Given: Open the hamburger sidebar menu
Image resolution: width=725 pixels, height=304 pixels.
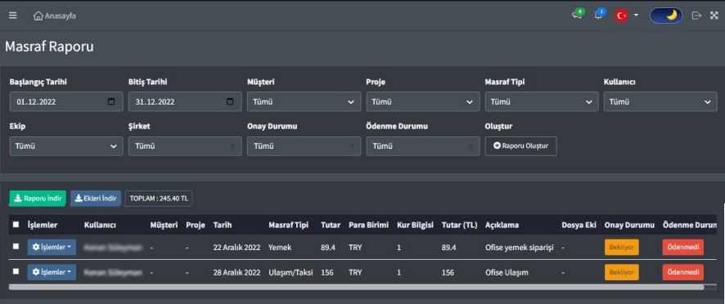Looking at the screenshot, I should (x=13, y=16).
